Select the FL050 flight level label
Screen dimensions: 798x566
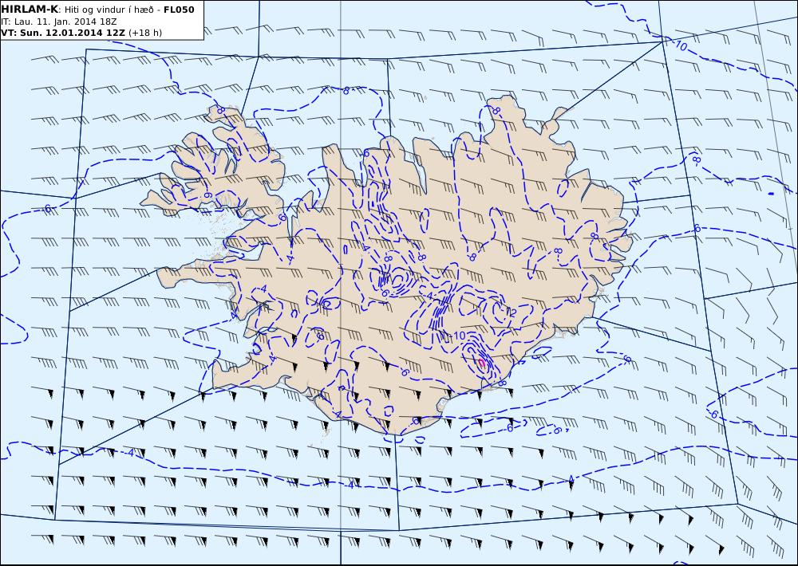[179, 10]
